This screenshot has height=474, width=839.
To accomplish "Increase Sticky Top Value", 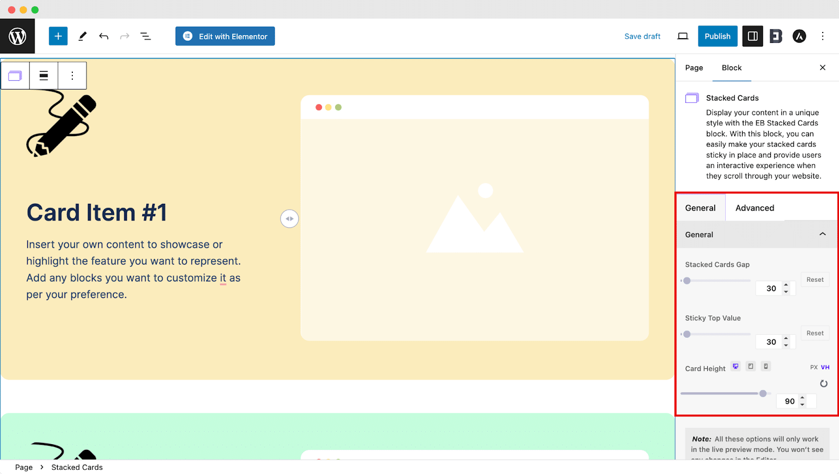I will (786, 338).
